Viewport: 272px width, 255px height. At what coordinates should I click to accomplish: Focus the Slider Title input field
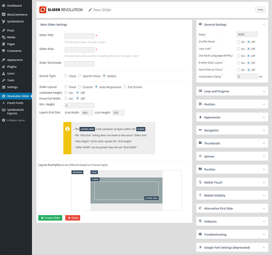tap(80, 36)
